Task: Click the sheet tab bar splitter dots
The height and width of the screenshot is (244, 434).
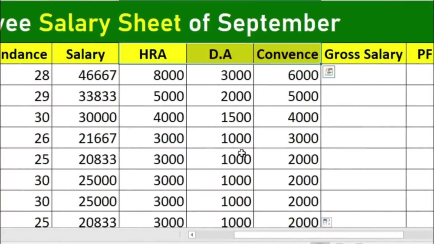Action: coord(180,234)
